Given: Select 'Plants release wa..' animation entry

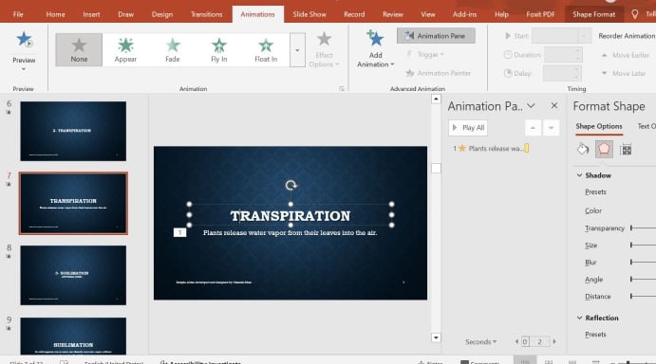Looking at the screenshot, I should tap(490, 149).
